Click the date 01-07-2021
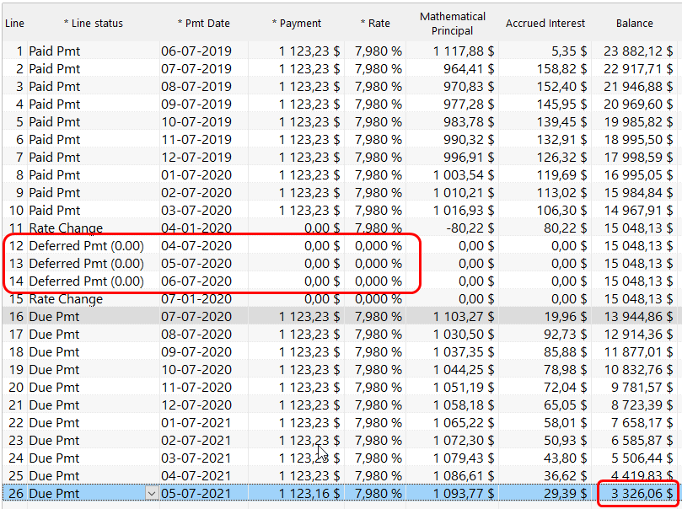682x509 pixels. [x=196, y=423]
